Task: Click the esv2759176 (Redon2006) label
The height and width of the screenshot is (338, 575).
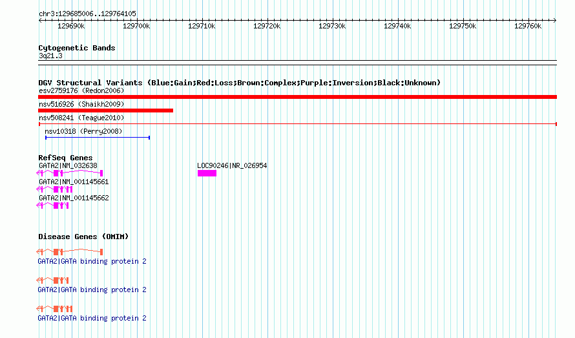Action: click(81, 90)
